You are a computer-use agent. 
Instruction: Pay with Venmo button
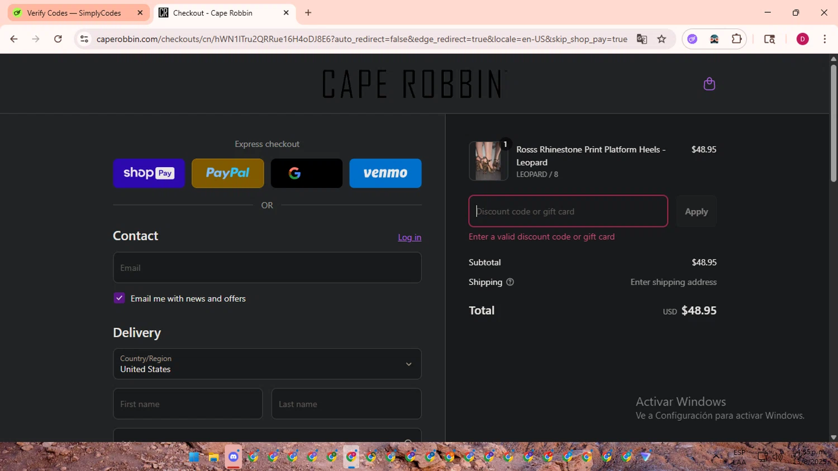pos(385,173)
